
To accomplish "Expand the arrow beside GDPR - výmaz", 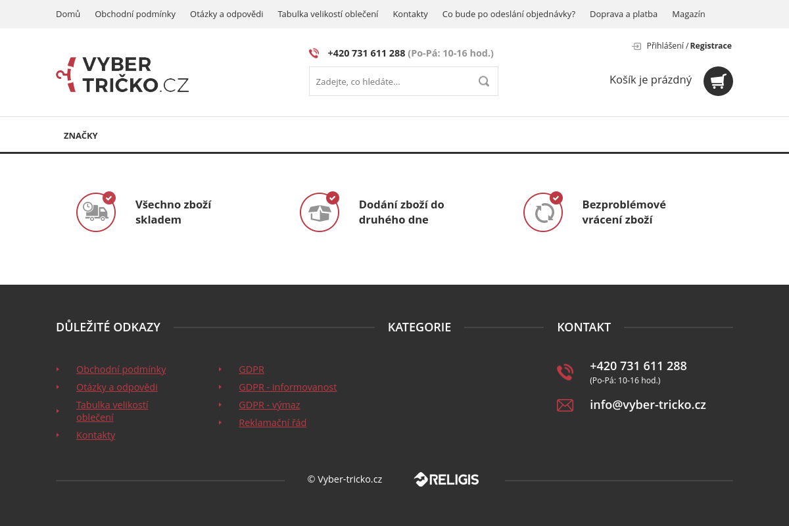I will tap(220, 405).
